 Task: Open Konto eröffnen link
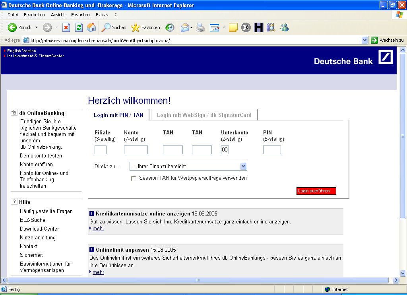(36, 164)
